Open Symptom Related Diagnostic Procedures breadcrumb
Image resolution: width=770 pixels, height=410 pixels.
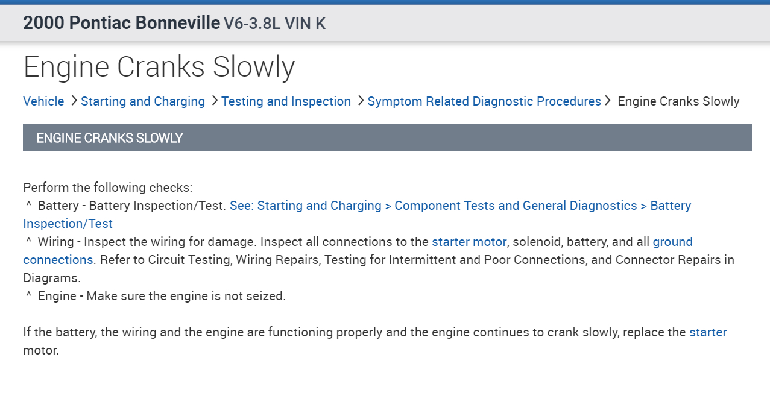tap(484, 101)
